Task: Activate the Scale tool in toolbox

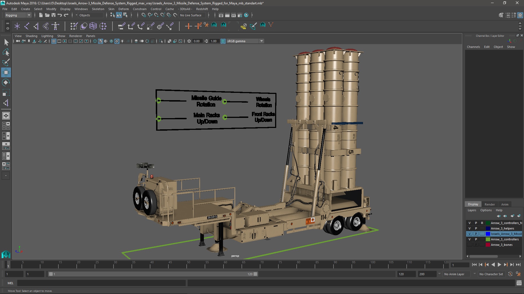Action: click(6, 93)
